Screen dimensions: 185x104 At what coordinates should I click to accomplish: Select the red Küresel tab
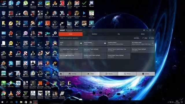click(x=71, y=34)
